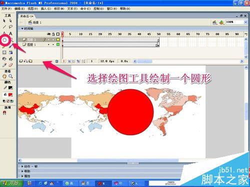Delete the selected layer trash icon
The width and height of the screenshot is (250, 187).
tap(56, 61)
